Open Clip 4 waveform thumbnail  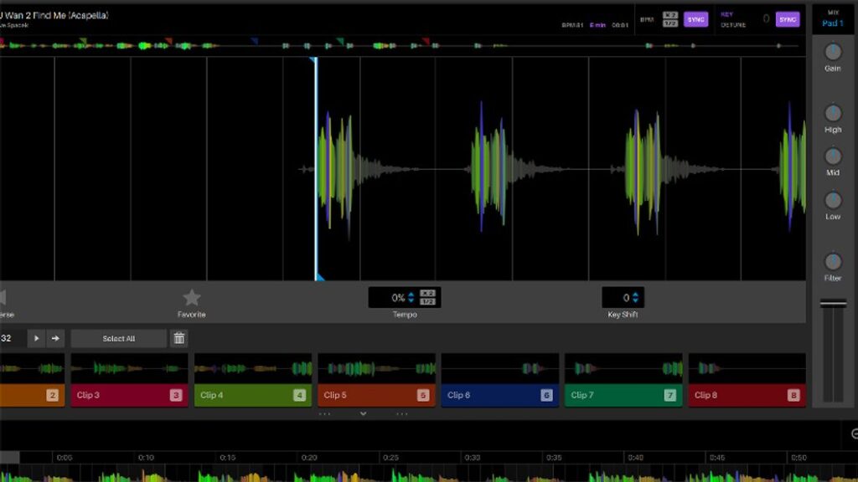pyautogui.click(x=253, y=369)
